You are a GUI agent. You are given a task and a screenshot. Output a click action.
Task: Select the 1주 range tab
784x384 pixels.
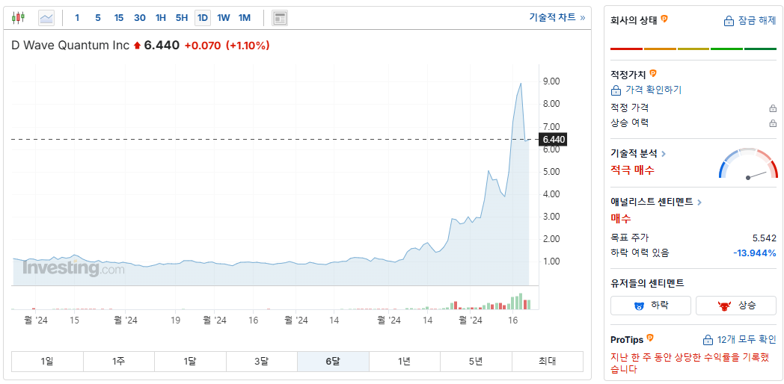119,362
